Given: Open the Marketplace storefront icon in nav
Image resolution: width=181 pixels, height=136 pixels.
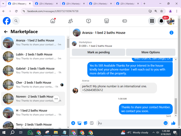Looking at the screenshot, I should pyautogui.click(x=106, y=21).
